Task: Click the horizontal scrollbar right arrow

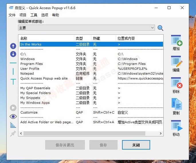Action: (161, 134)
